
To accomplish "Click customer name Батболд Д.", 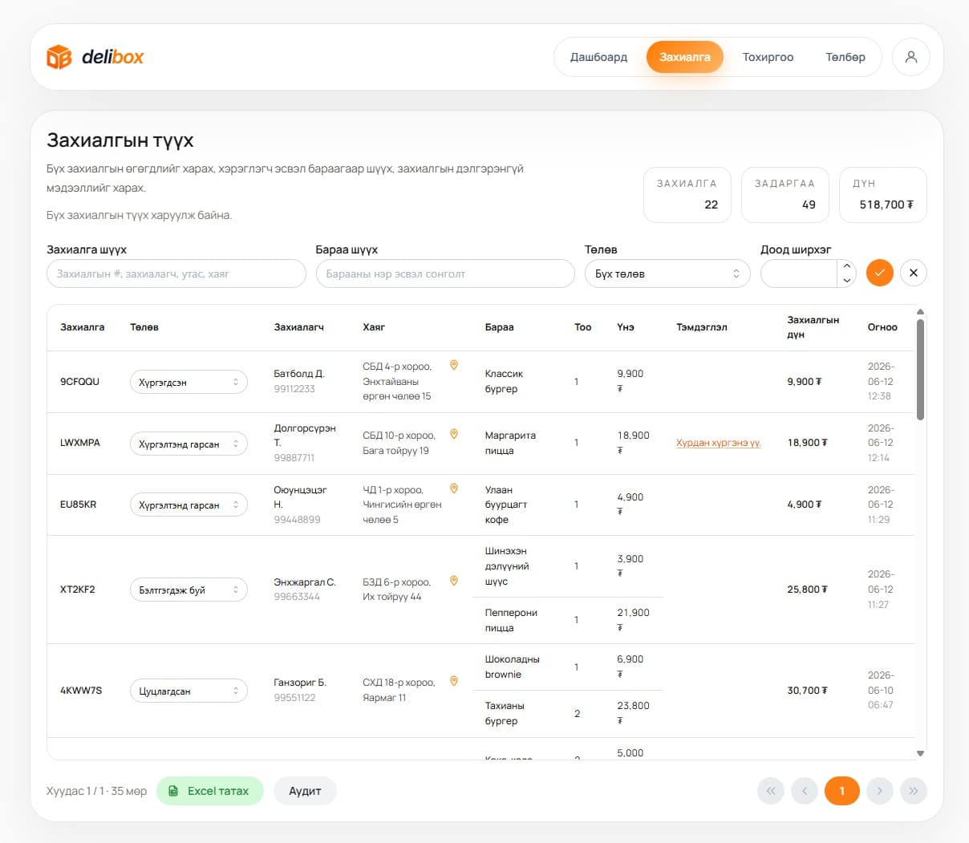I will (x=299, y=374).
